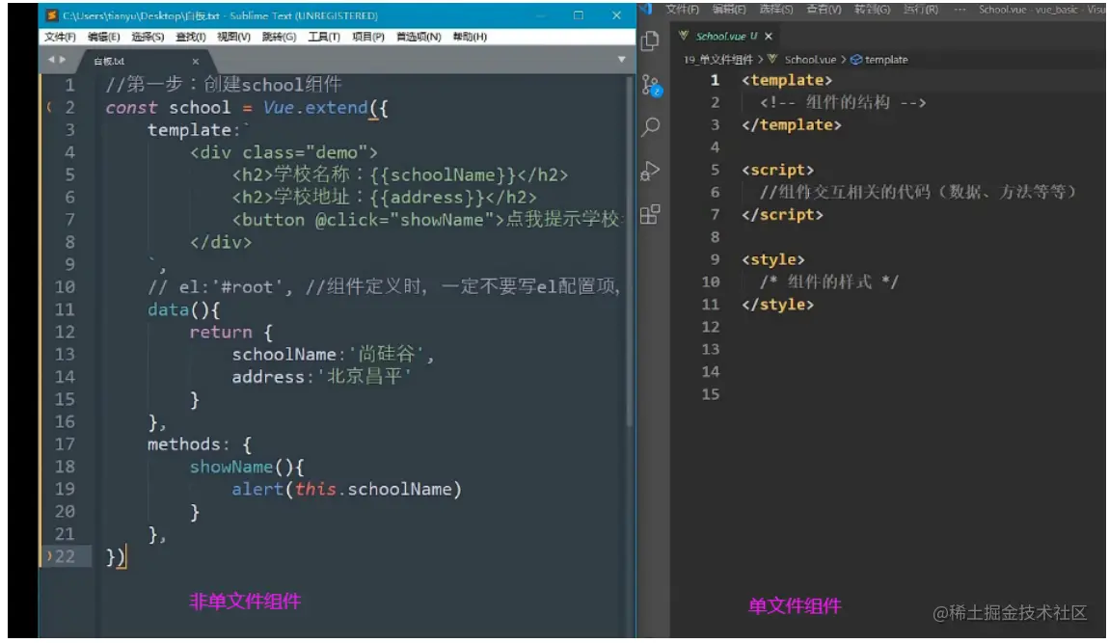Click 'const school' keyword text in Sublime
1108x643 pixels.
168,107
